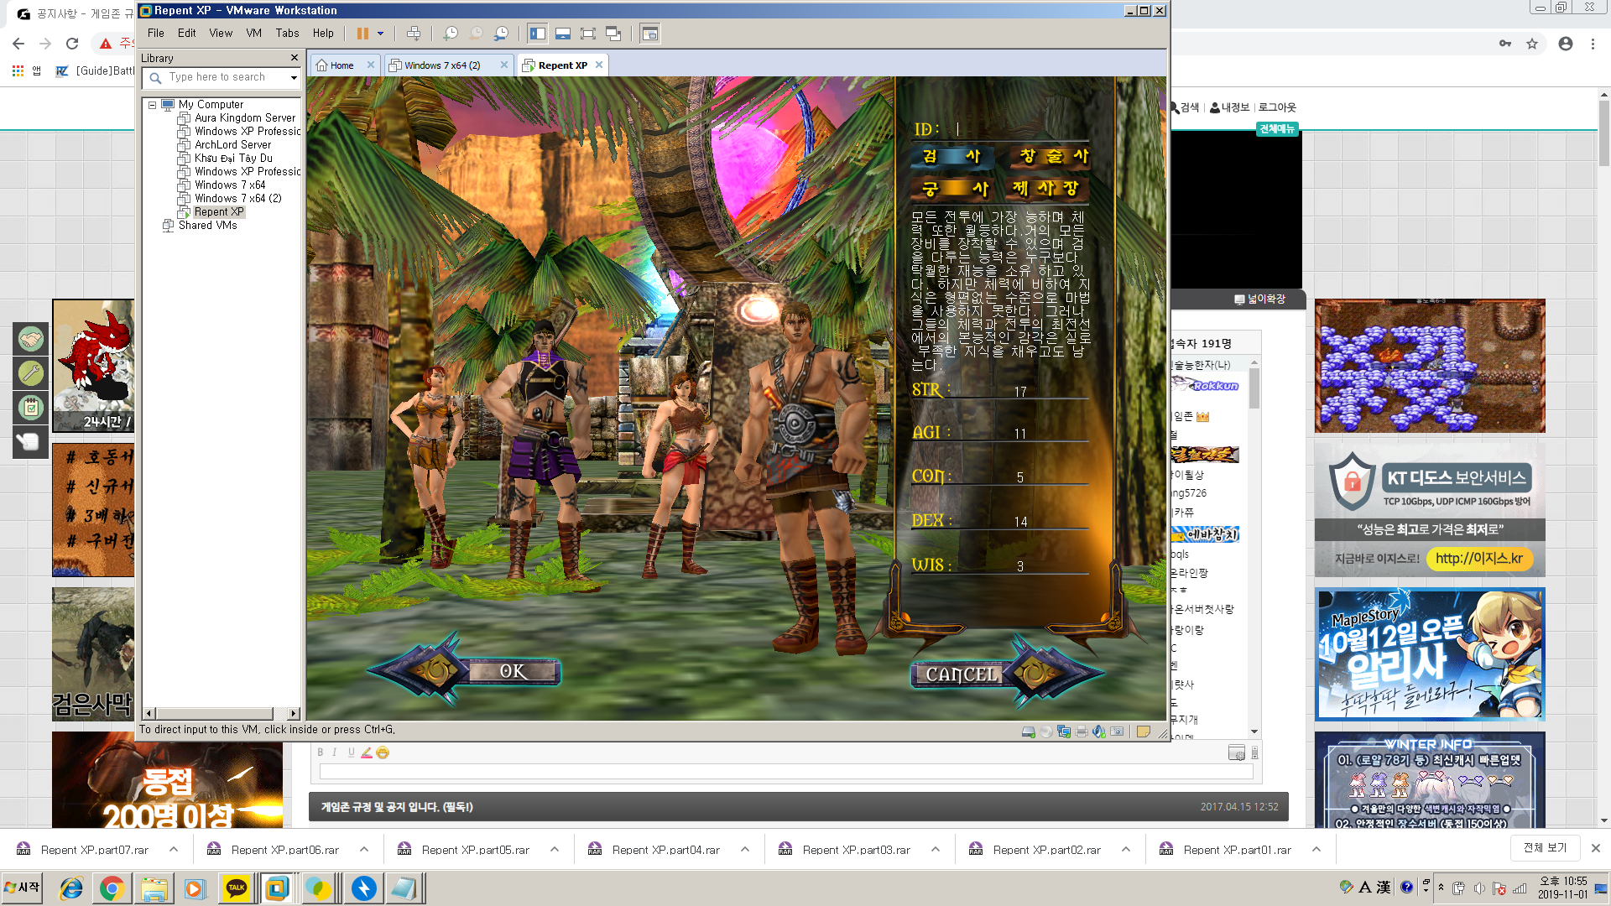This screenshot has height=906, width=1611.
Task: Switch to Unity mode icon
Action: click(613, 34)
